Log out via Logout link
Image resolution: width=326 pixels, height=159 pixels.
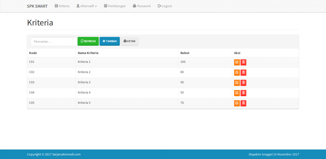point(165,6)
